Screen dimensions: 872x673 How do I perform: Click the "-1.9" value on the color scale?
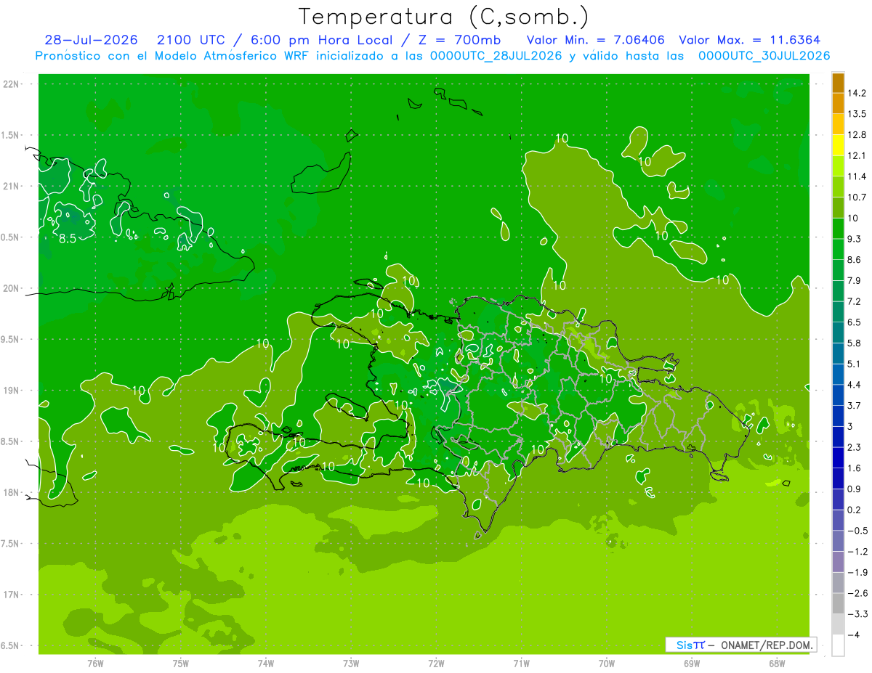tap(858, 573)
